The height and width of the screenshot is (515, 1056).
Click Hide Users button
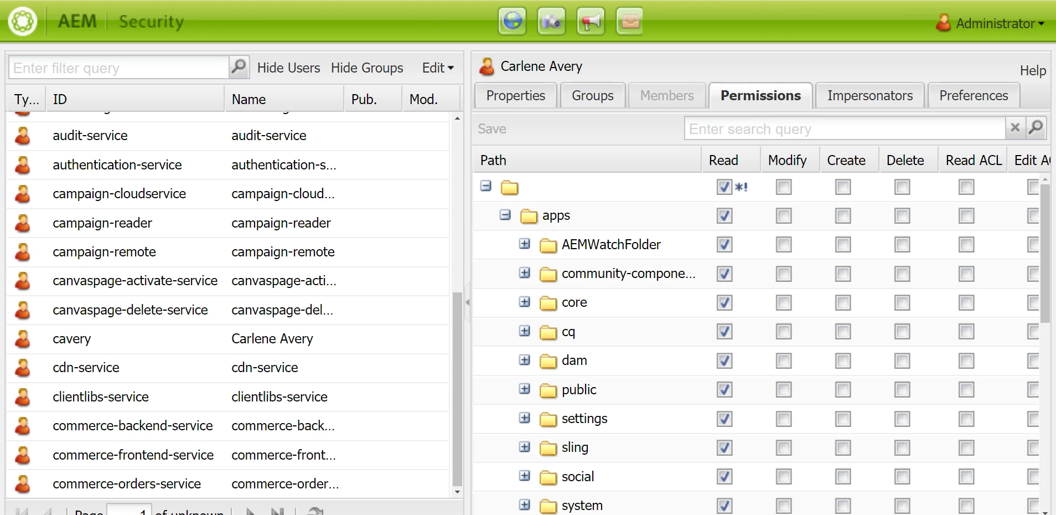[289, 68]
